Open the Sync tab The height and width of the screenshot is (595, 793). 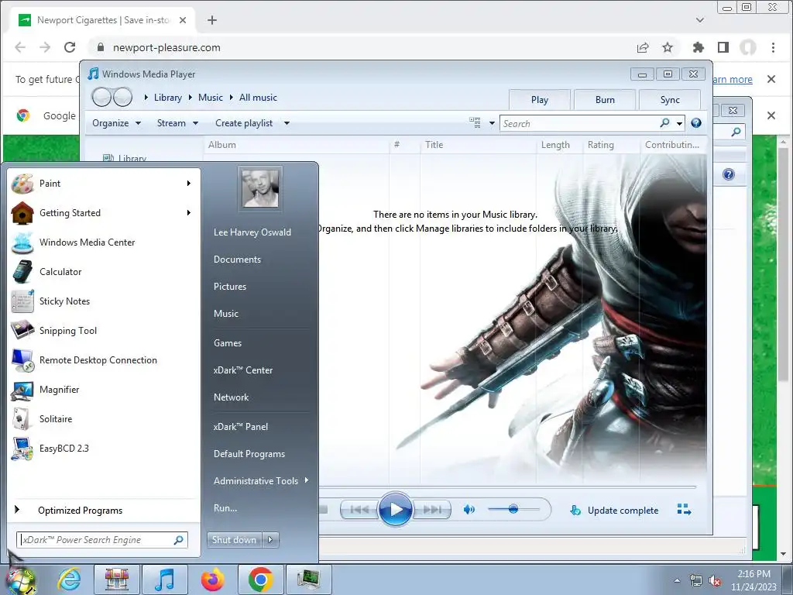coord(670,100)
